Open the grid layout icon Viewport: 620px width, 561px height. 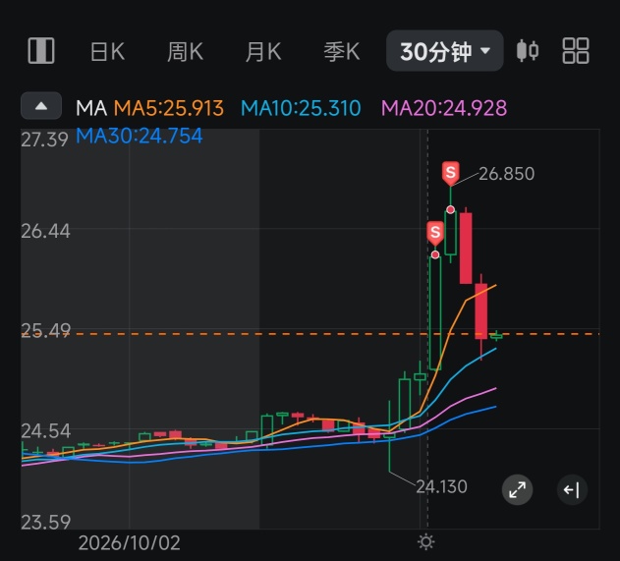[x=576, y=51]
